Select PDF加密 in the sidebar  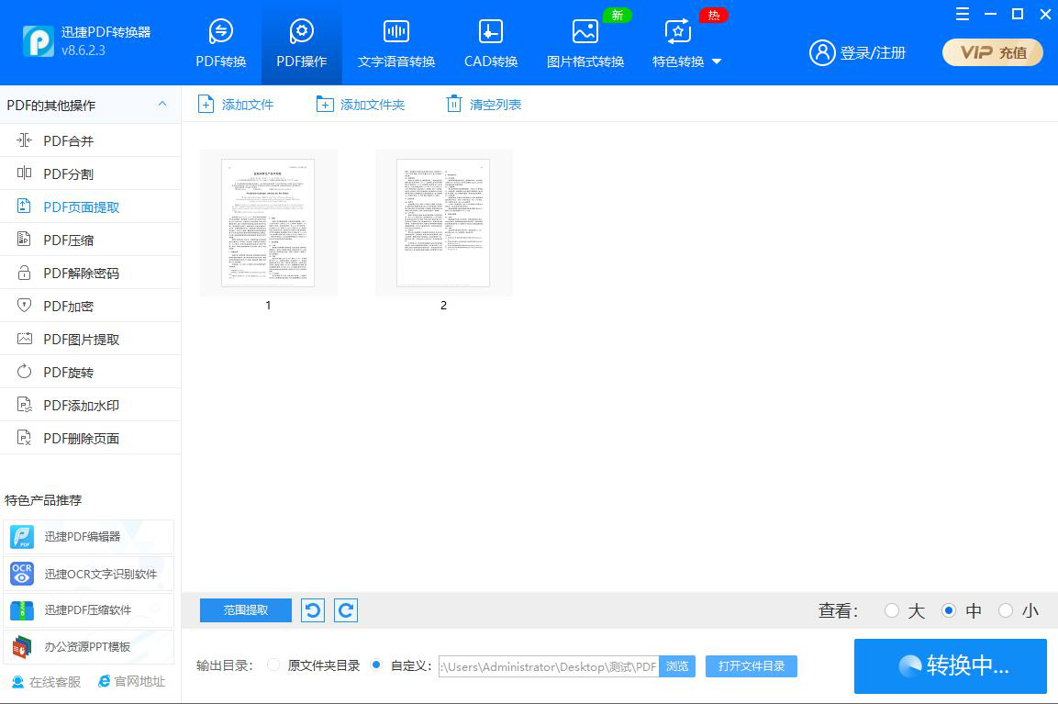[91, 306]
